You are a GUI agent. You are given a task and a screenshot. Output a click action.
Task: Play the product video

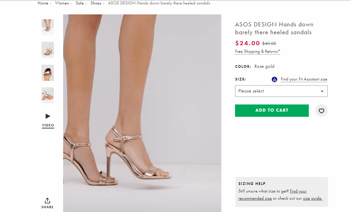pos(48,116)
